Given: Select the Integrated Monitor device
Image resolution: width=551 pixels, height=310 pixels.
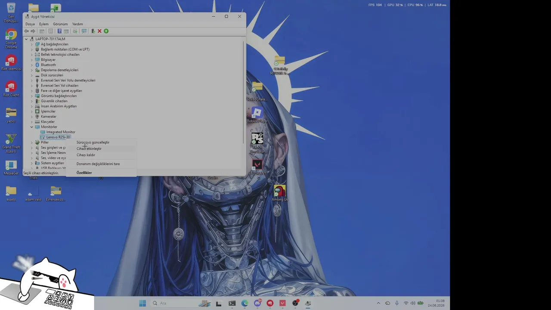Looking at the screenshot, I should coord(61,132).
